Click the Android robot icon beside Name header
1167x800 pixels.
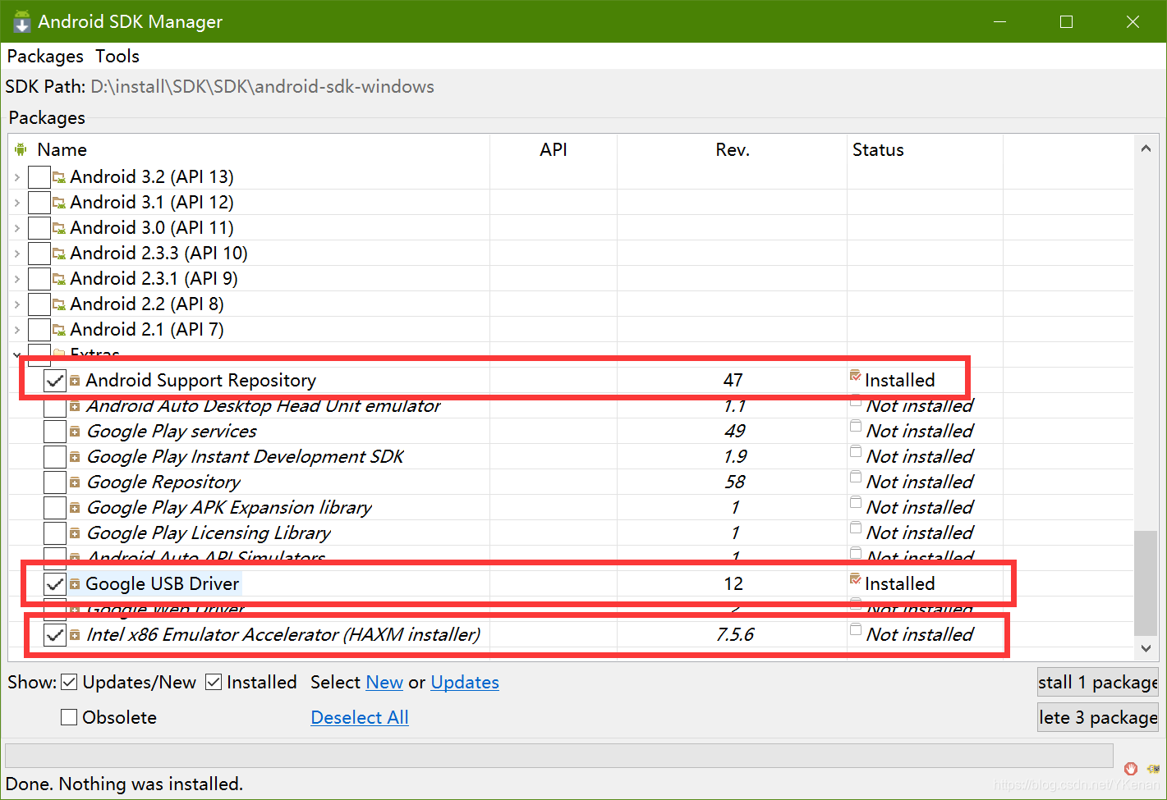(x=21, y=149)
